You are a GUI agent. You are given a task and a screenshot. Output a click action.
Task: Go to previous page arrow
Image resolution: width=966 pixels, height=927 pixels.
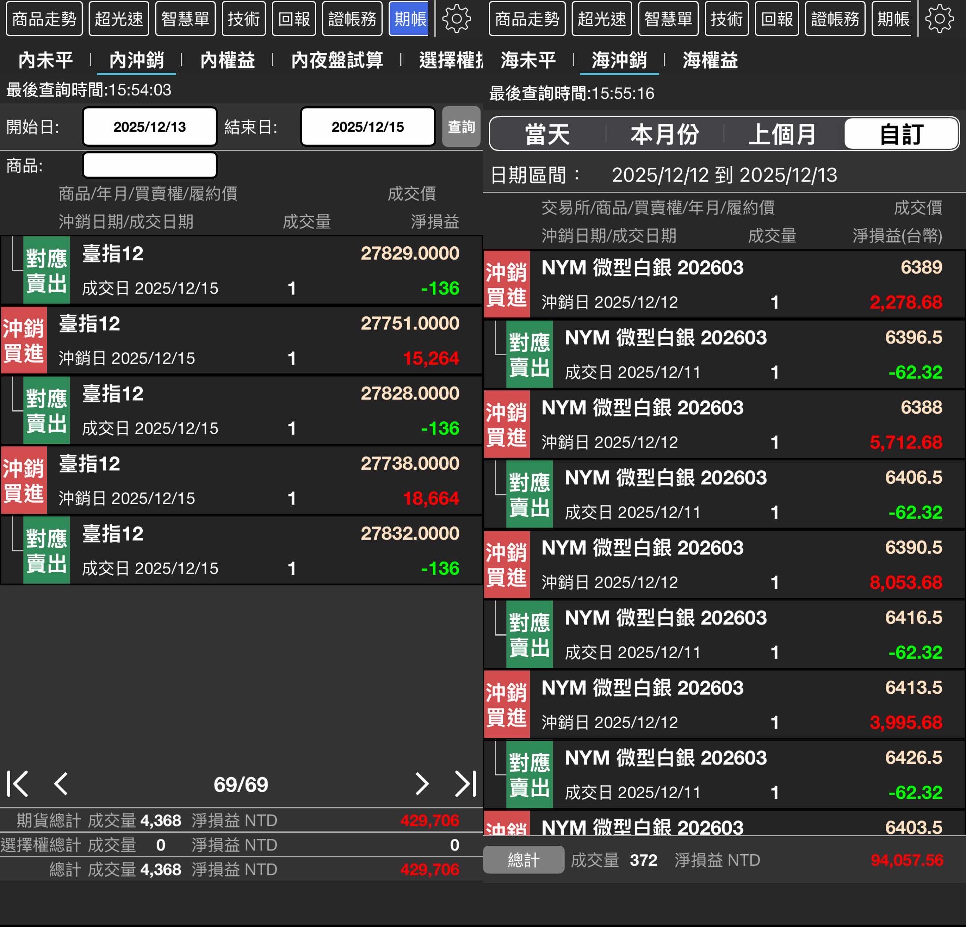coord(61,783)
